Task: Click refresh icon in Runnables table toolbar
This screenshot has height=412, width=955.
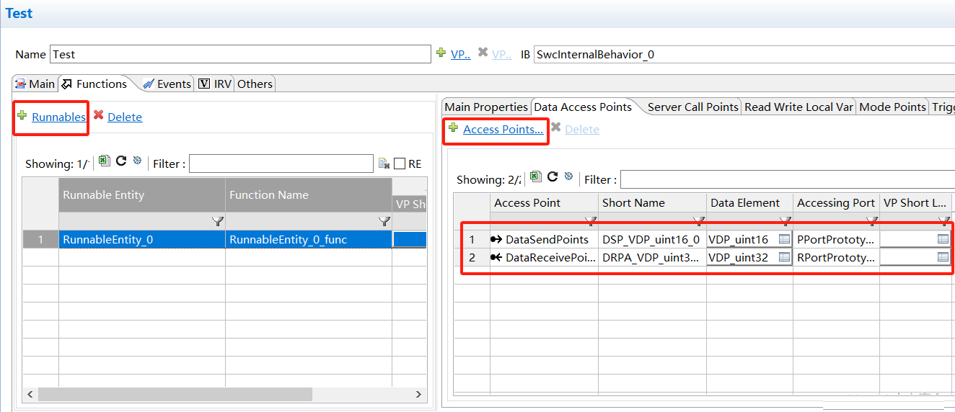Action: 121,161
